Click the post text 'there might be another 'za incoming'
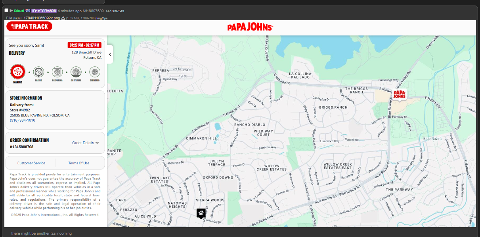The width and height of the screenshot is (480, 237). click(x=42, y=233)
